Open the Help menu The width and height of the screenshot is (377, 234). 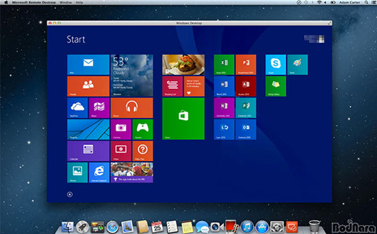(79, 3)
